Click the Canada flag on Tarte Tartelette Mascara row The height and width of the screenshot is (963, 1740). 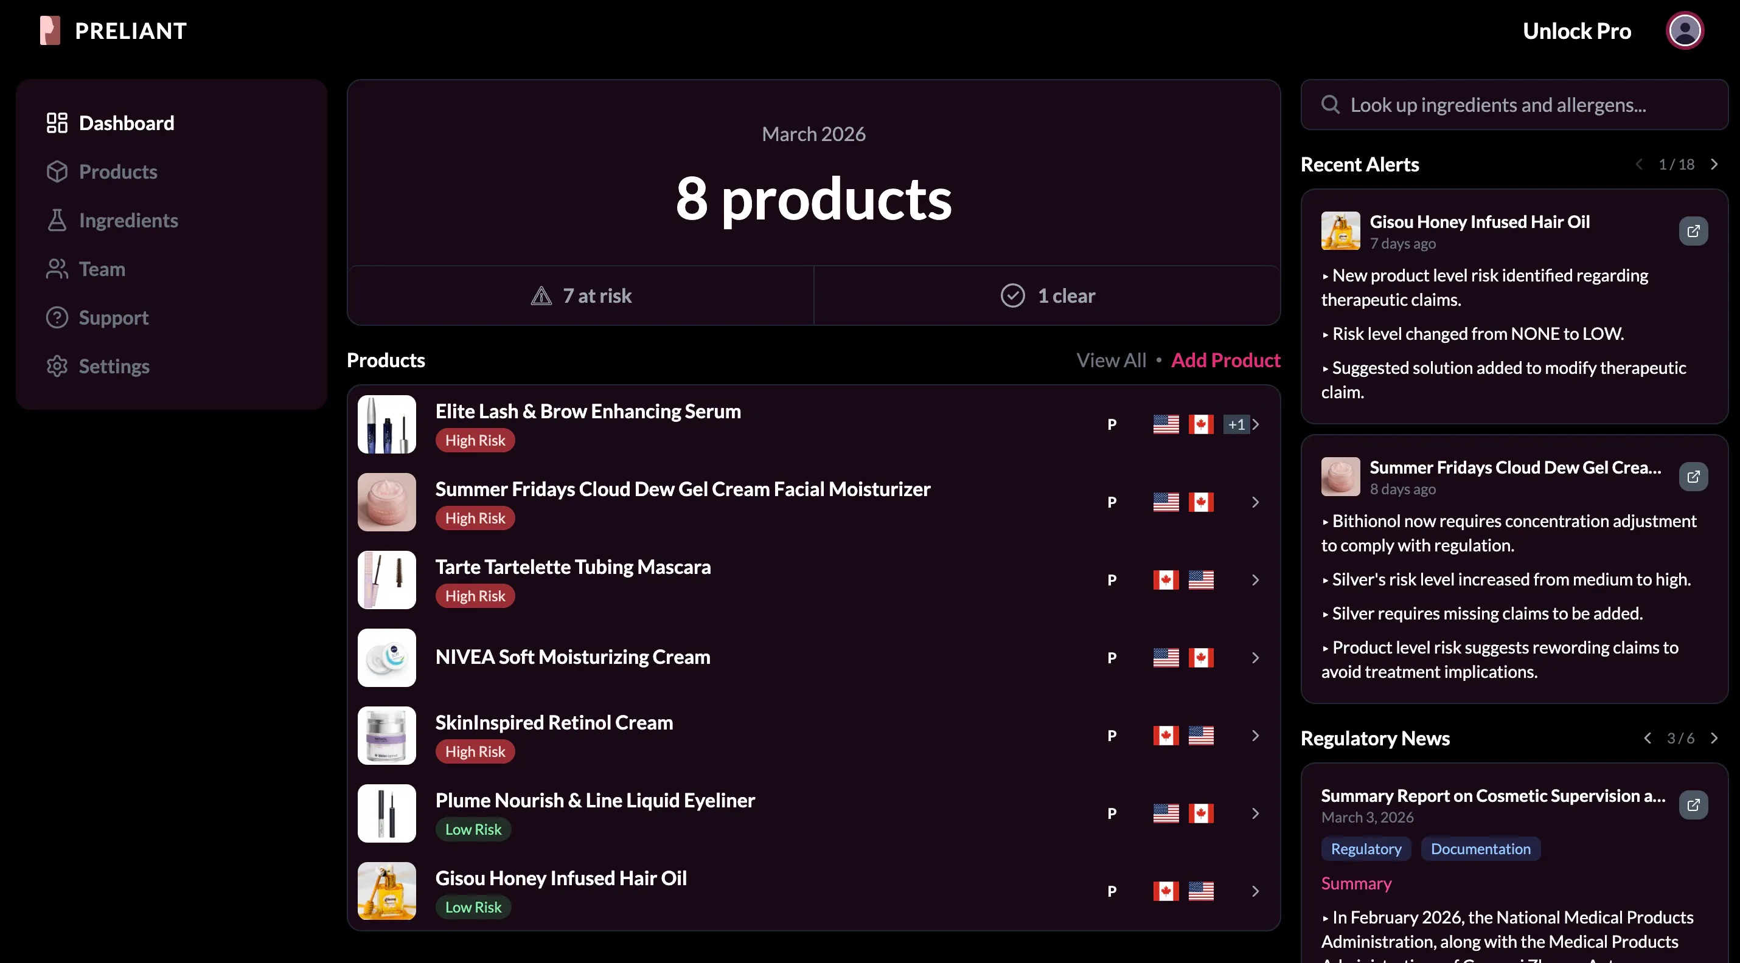(x=1166, y=580)
